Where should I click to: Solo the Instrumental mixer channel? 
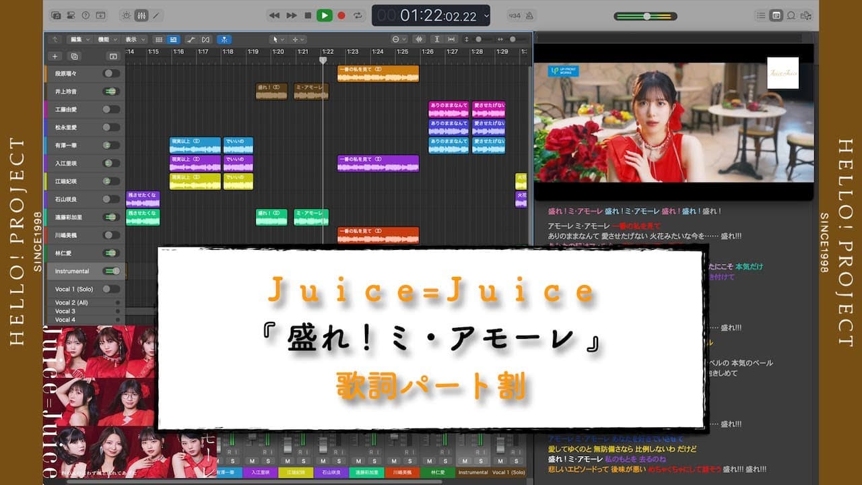click(481, 461)
